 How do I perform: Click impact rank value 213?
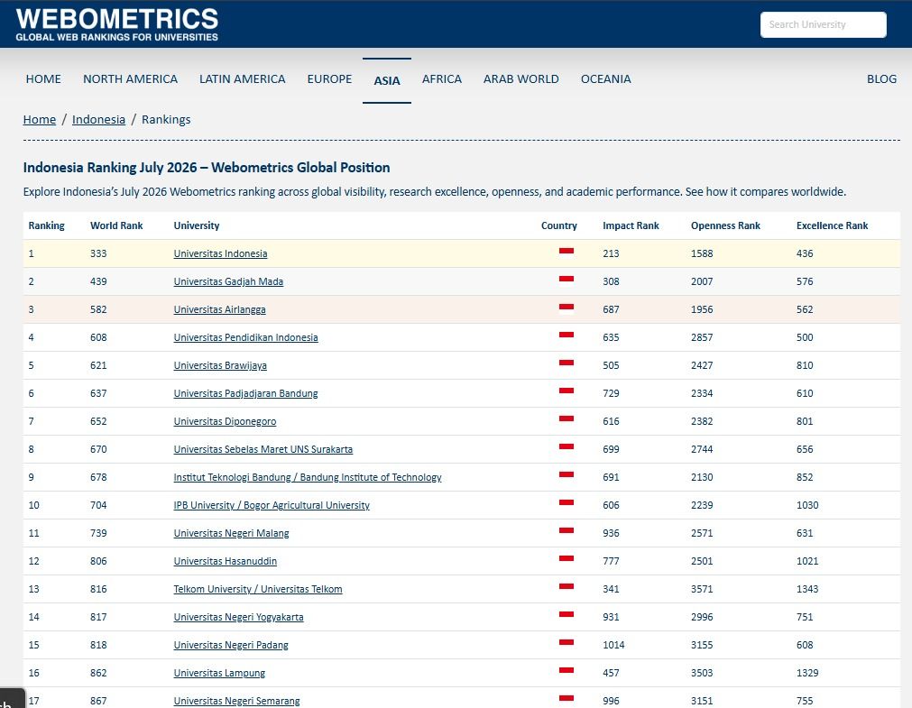point(611,253)
